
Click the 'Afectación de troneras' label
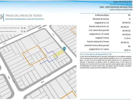(101, 19)
